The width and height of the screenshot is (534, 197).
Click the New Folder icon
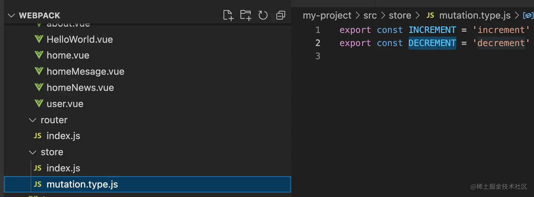245,15
